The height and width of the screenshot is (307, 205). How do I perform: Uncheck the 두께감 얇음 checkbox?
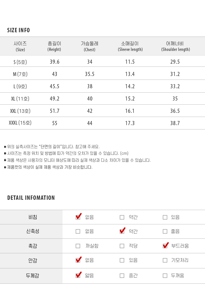78,276
